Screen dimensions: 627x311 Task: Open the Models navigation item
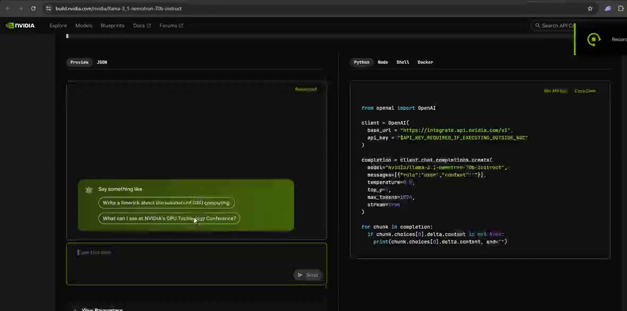[x=83, y=25]
